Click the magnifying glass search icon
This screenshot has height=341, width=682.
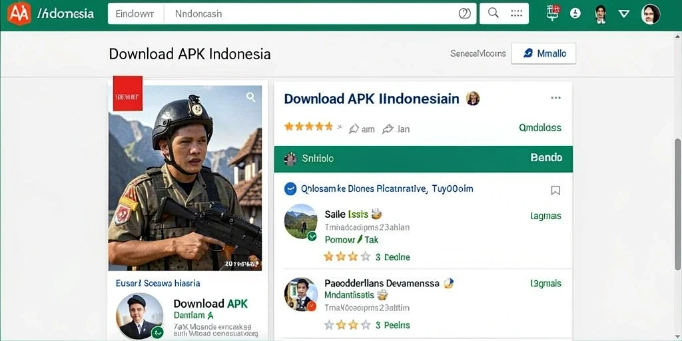pyautogui.click(x=494, y=13)
